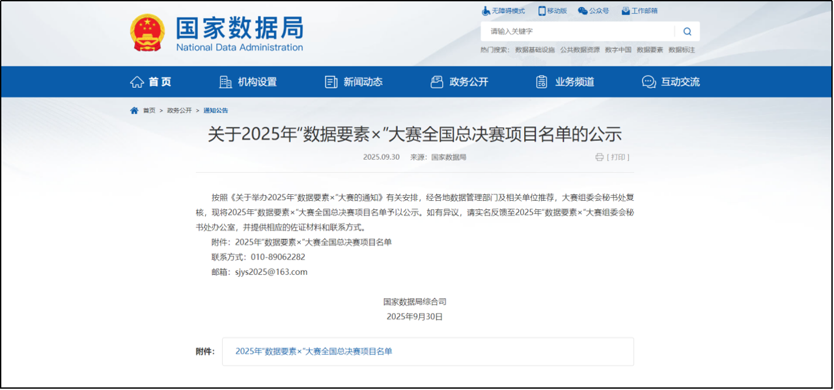Click the printer icon beside 打印
Image resolution: width=834 pixels, height=390 pixels.
tap(599, 157)
